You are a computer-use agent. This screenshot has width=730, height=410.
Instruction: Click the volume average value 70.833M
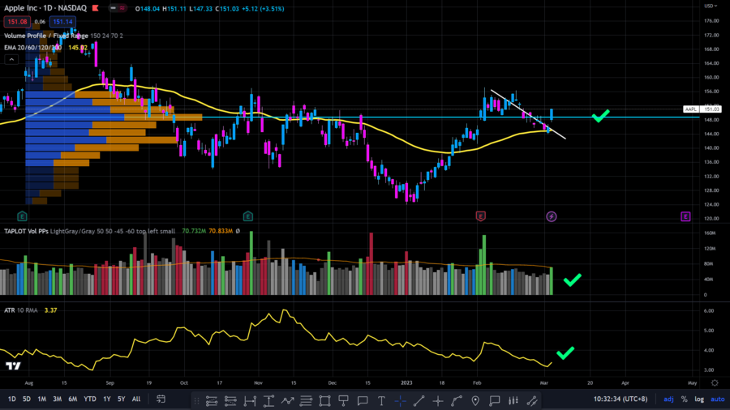coord(221,231)
